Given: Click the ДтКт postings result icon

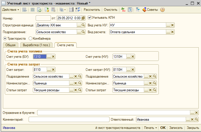Looking at the screenshot, I should [123, 10].
